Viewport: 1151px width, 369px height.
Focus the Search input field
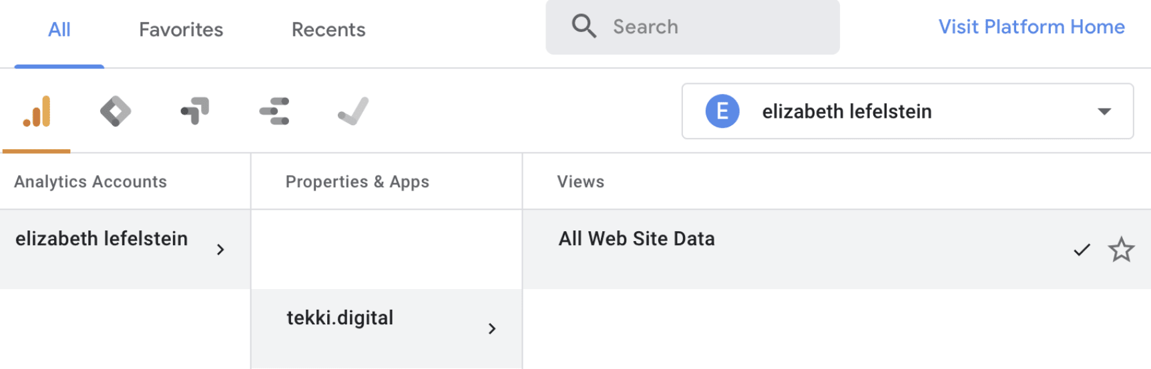pyautogui.click(x=692, y=27)
